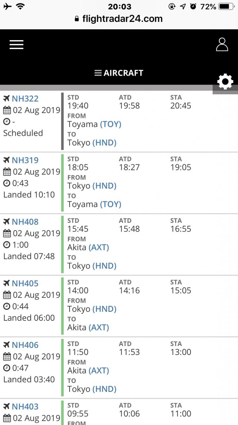Open the user account profile icon
The image size is (238, 425).
pos(222,44)
